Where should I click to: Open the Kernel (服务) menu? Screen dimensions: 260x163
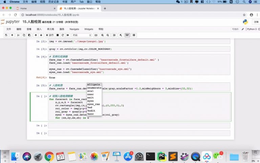pos(62,29)
